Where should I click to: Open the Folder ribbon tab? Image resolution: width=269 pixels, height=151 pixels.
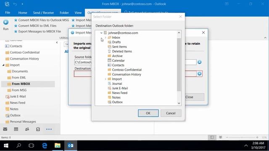64,13
